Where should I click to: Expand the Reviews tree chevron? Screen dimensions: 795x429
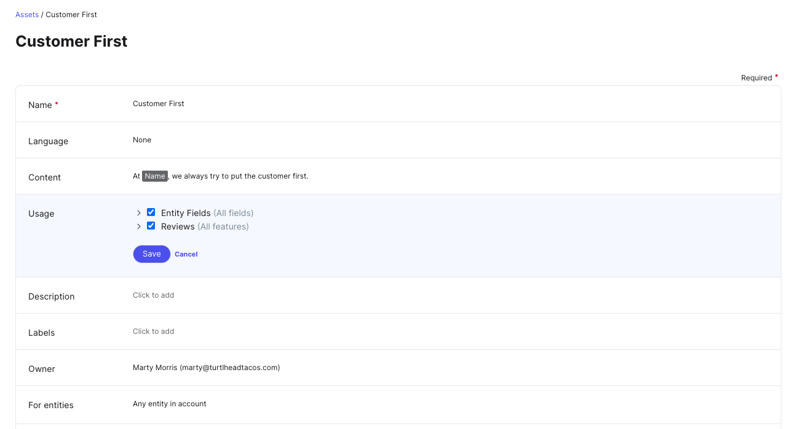pyautogui.click(x=139, y=226)
